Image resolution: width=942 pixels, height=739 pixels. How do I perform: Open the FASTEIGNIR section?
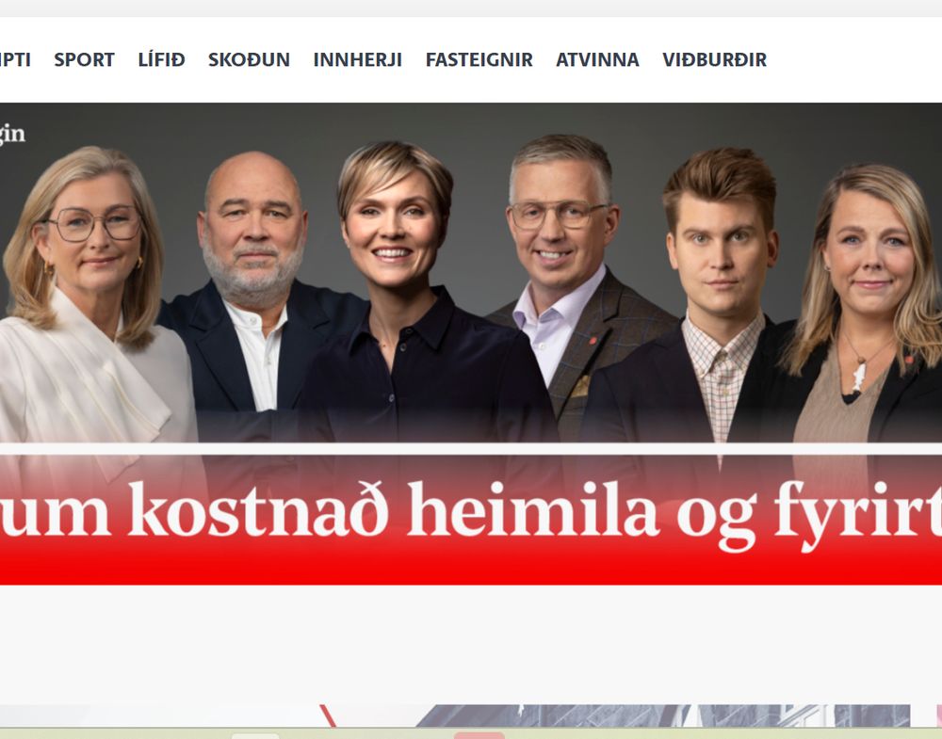pyautogui.click(x=479, y=59)
